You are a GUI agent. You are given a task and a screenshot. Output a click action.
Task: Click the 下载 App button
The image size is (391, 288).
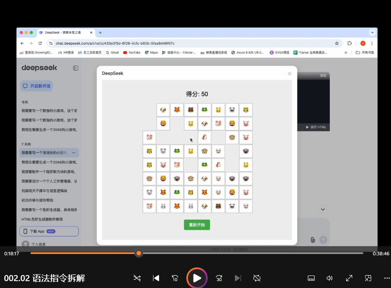(x=49, y=231)
